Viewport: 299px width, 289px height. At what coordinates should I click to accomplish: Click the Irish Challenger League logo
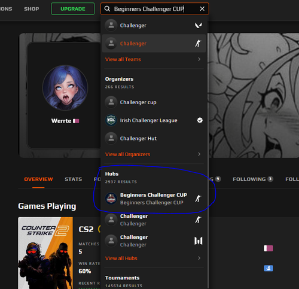111,120
